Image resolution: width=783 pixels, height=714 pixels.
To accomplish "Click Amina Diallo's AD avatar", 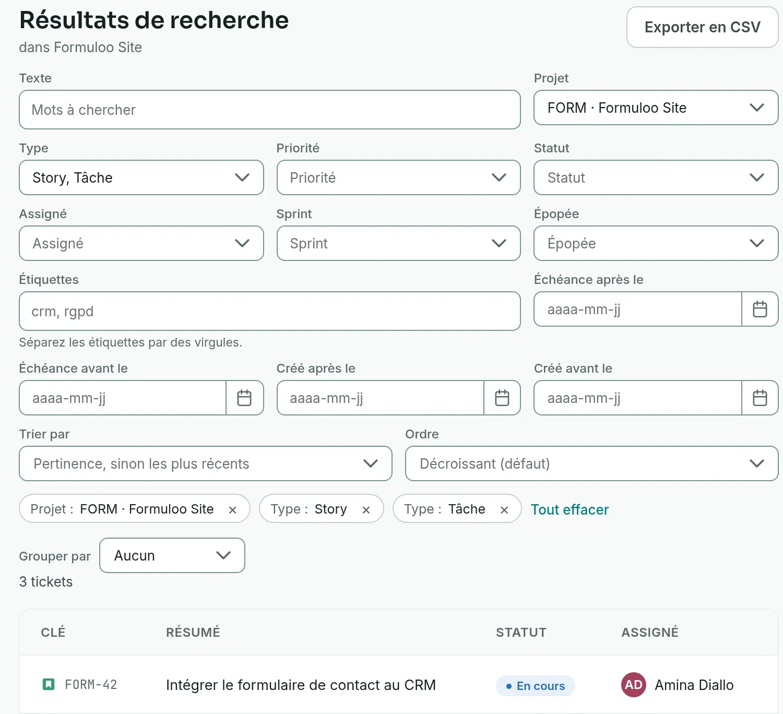I will coord(634,685).
